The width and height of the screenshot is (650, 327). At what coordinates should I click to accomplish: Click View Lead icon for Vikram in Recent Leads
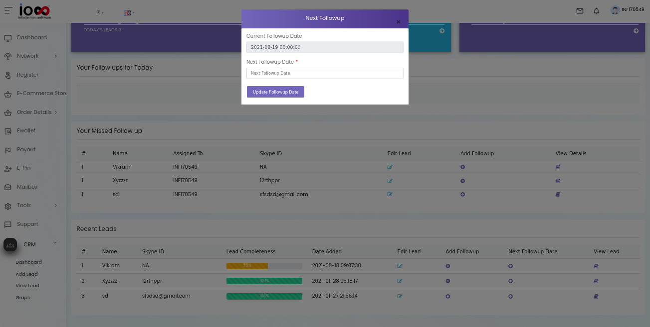coord(596,266)
